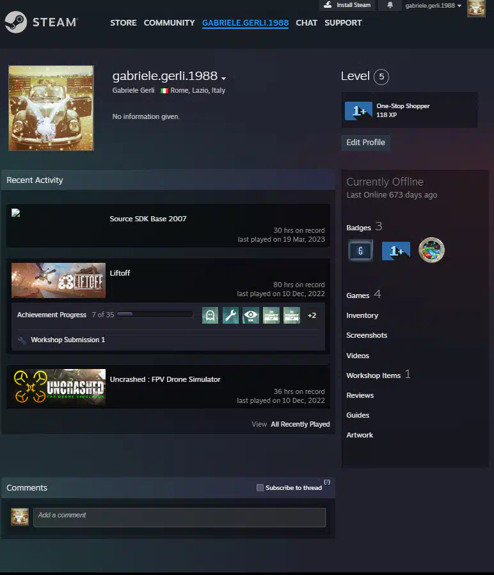
Task: Open the Reviews link
Action: [360, 395]
